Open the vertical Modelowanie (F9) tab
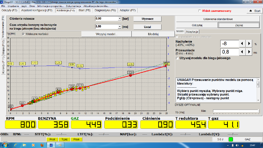 3,27
